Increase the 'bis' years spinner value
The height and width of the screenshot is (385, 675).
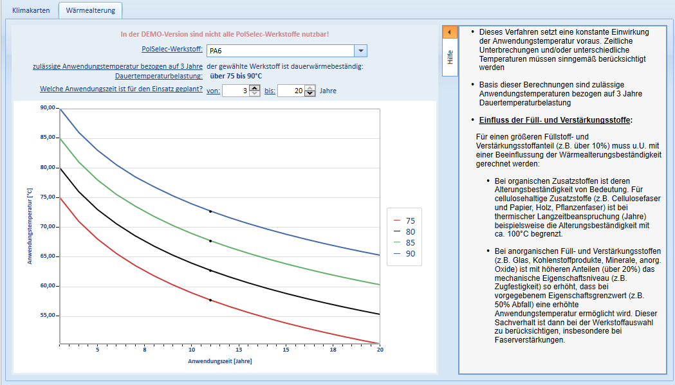[310, 88]
